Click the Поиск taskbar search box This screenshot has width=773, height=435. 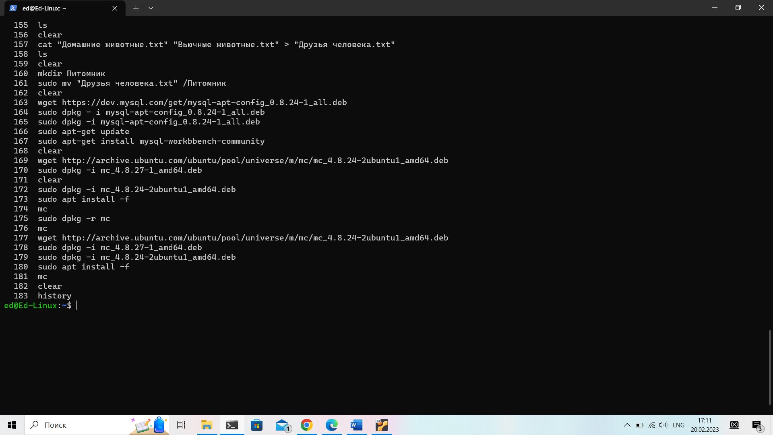[81, 425]
